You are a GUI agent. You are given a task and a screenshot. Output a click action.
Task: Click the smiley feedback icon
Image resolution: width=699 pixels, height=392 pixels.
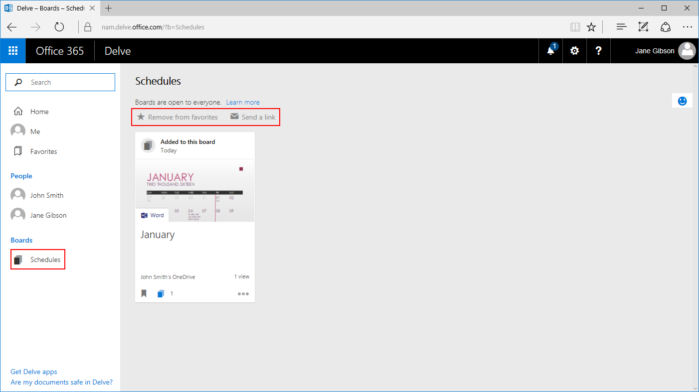tap(683, 101)
